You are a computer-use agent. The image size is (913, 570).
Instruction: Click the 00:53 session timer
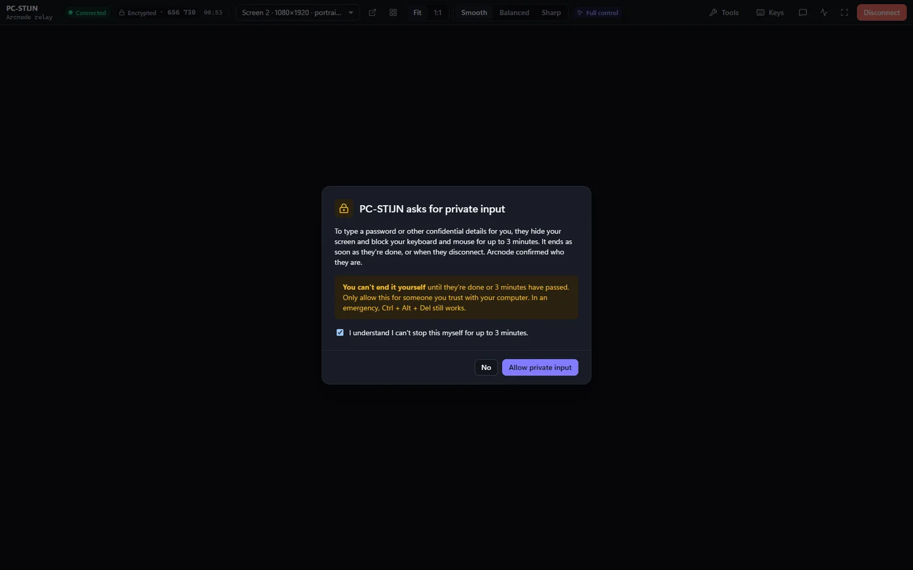[213, 13]
